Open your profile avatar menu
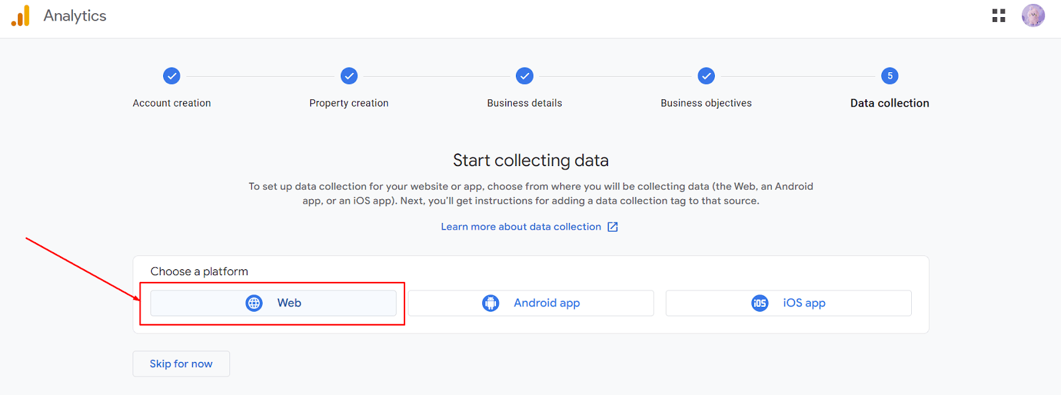 click(x=1032, y=15)
